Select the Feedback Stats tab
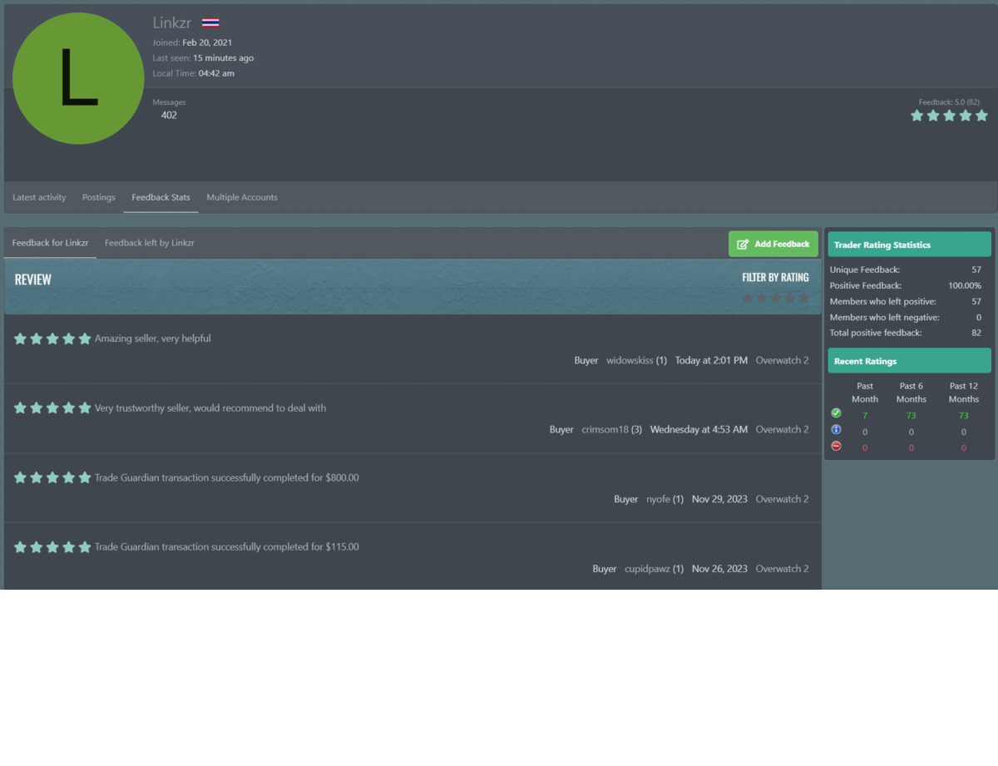This screenshot has height=766, width=998. click(x=161, y=197)
